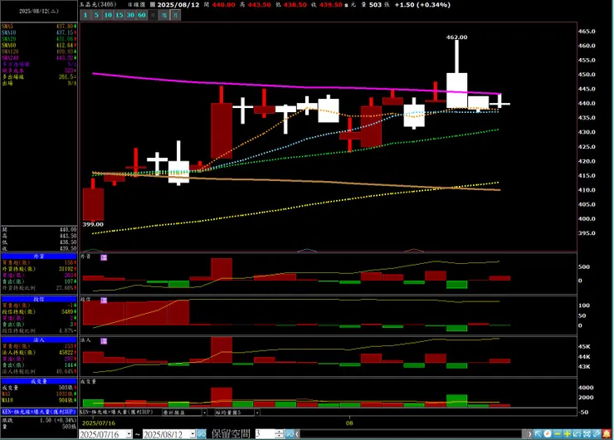Click the small purple icon in 法人 panel
Image resolution: width=614 pixels, height=440 pixels.
(x=104, y=341)
